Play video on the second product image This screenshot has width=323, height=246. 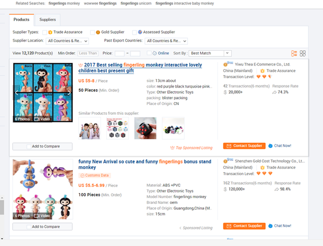pos(42,216)
